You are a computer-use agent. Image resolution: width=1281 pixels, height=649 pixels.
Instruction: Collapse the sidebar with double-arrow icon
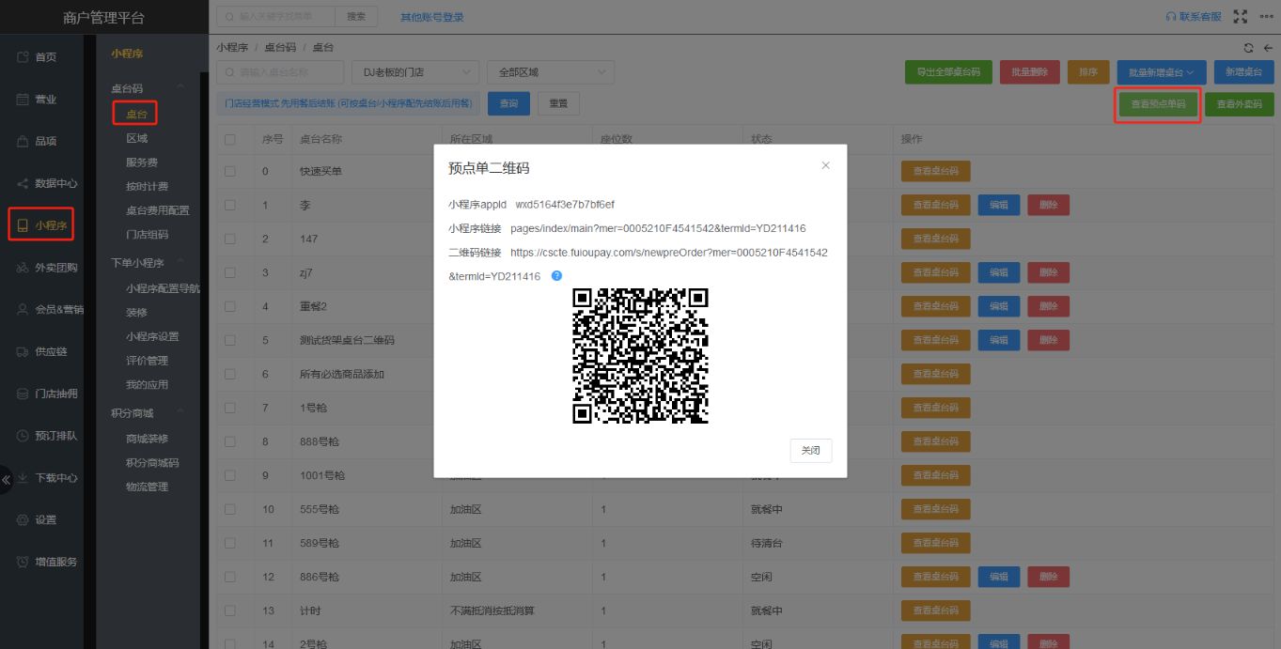pos(6,479)
